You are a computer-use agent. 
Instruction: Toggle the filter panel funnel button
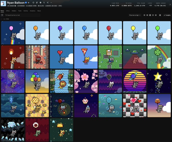coord(2,15)
